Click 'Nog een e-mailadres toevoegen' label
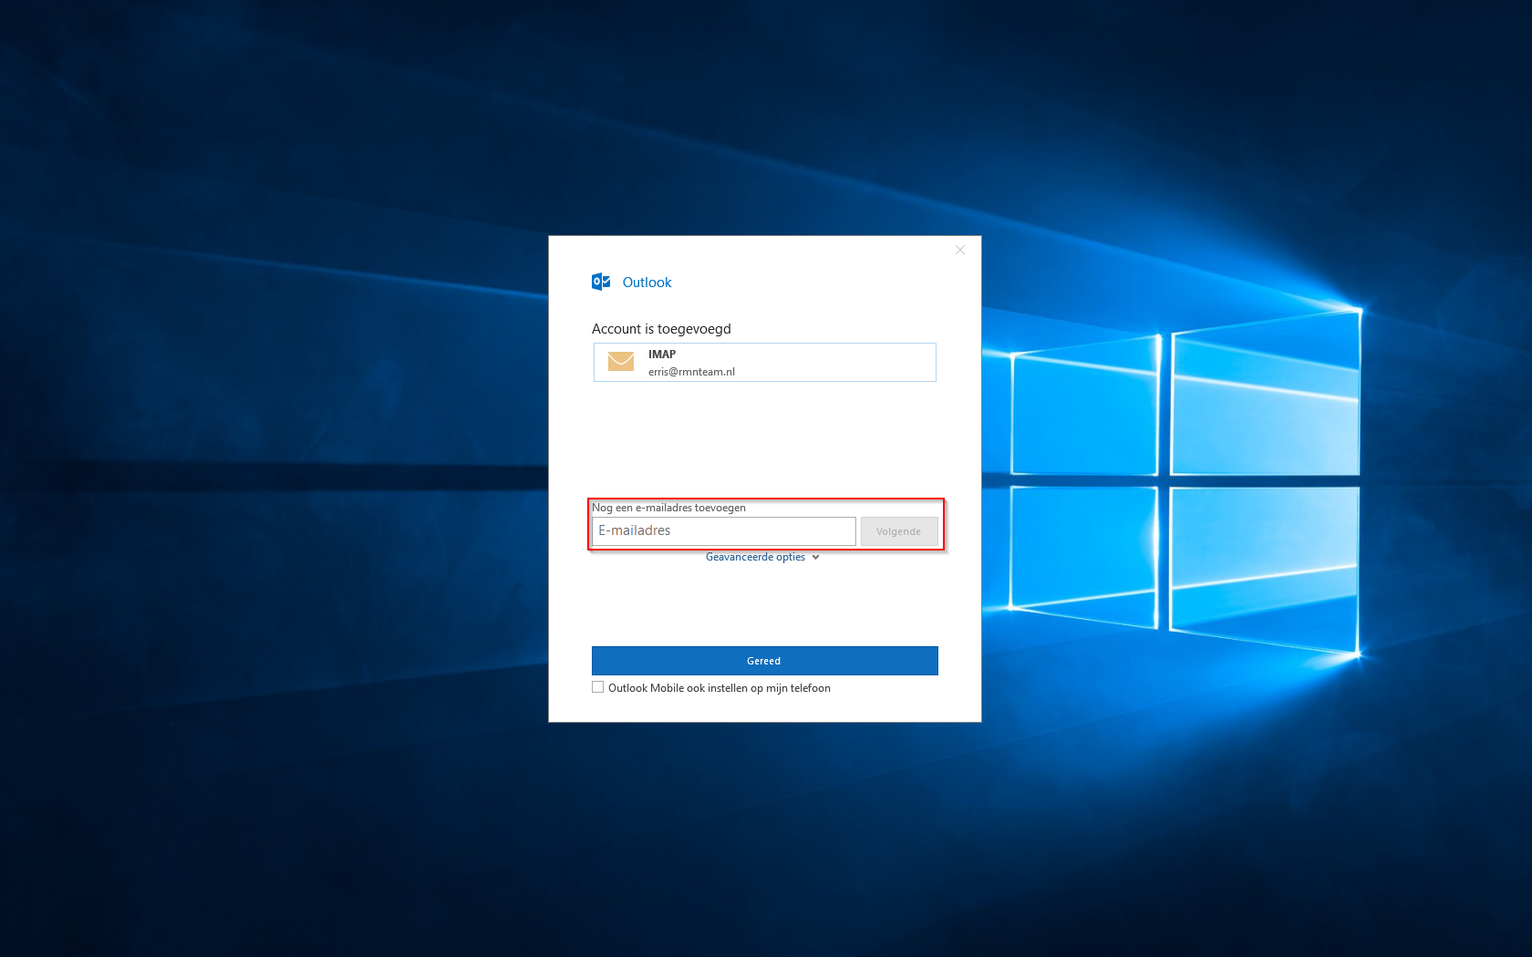The width and height of the screenshot is (1532, 957). pyautogui.click(x=668, y=508)
